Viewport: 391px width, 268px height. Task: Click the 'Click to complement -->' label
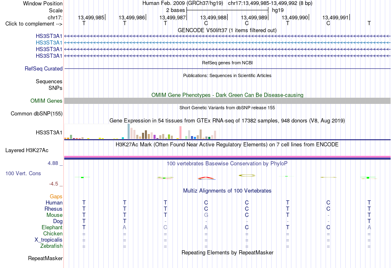(x=34, y=24)
